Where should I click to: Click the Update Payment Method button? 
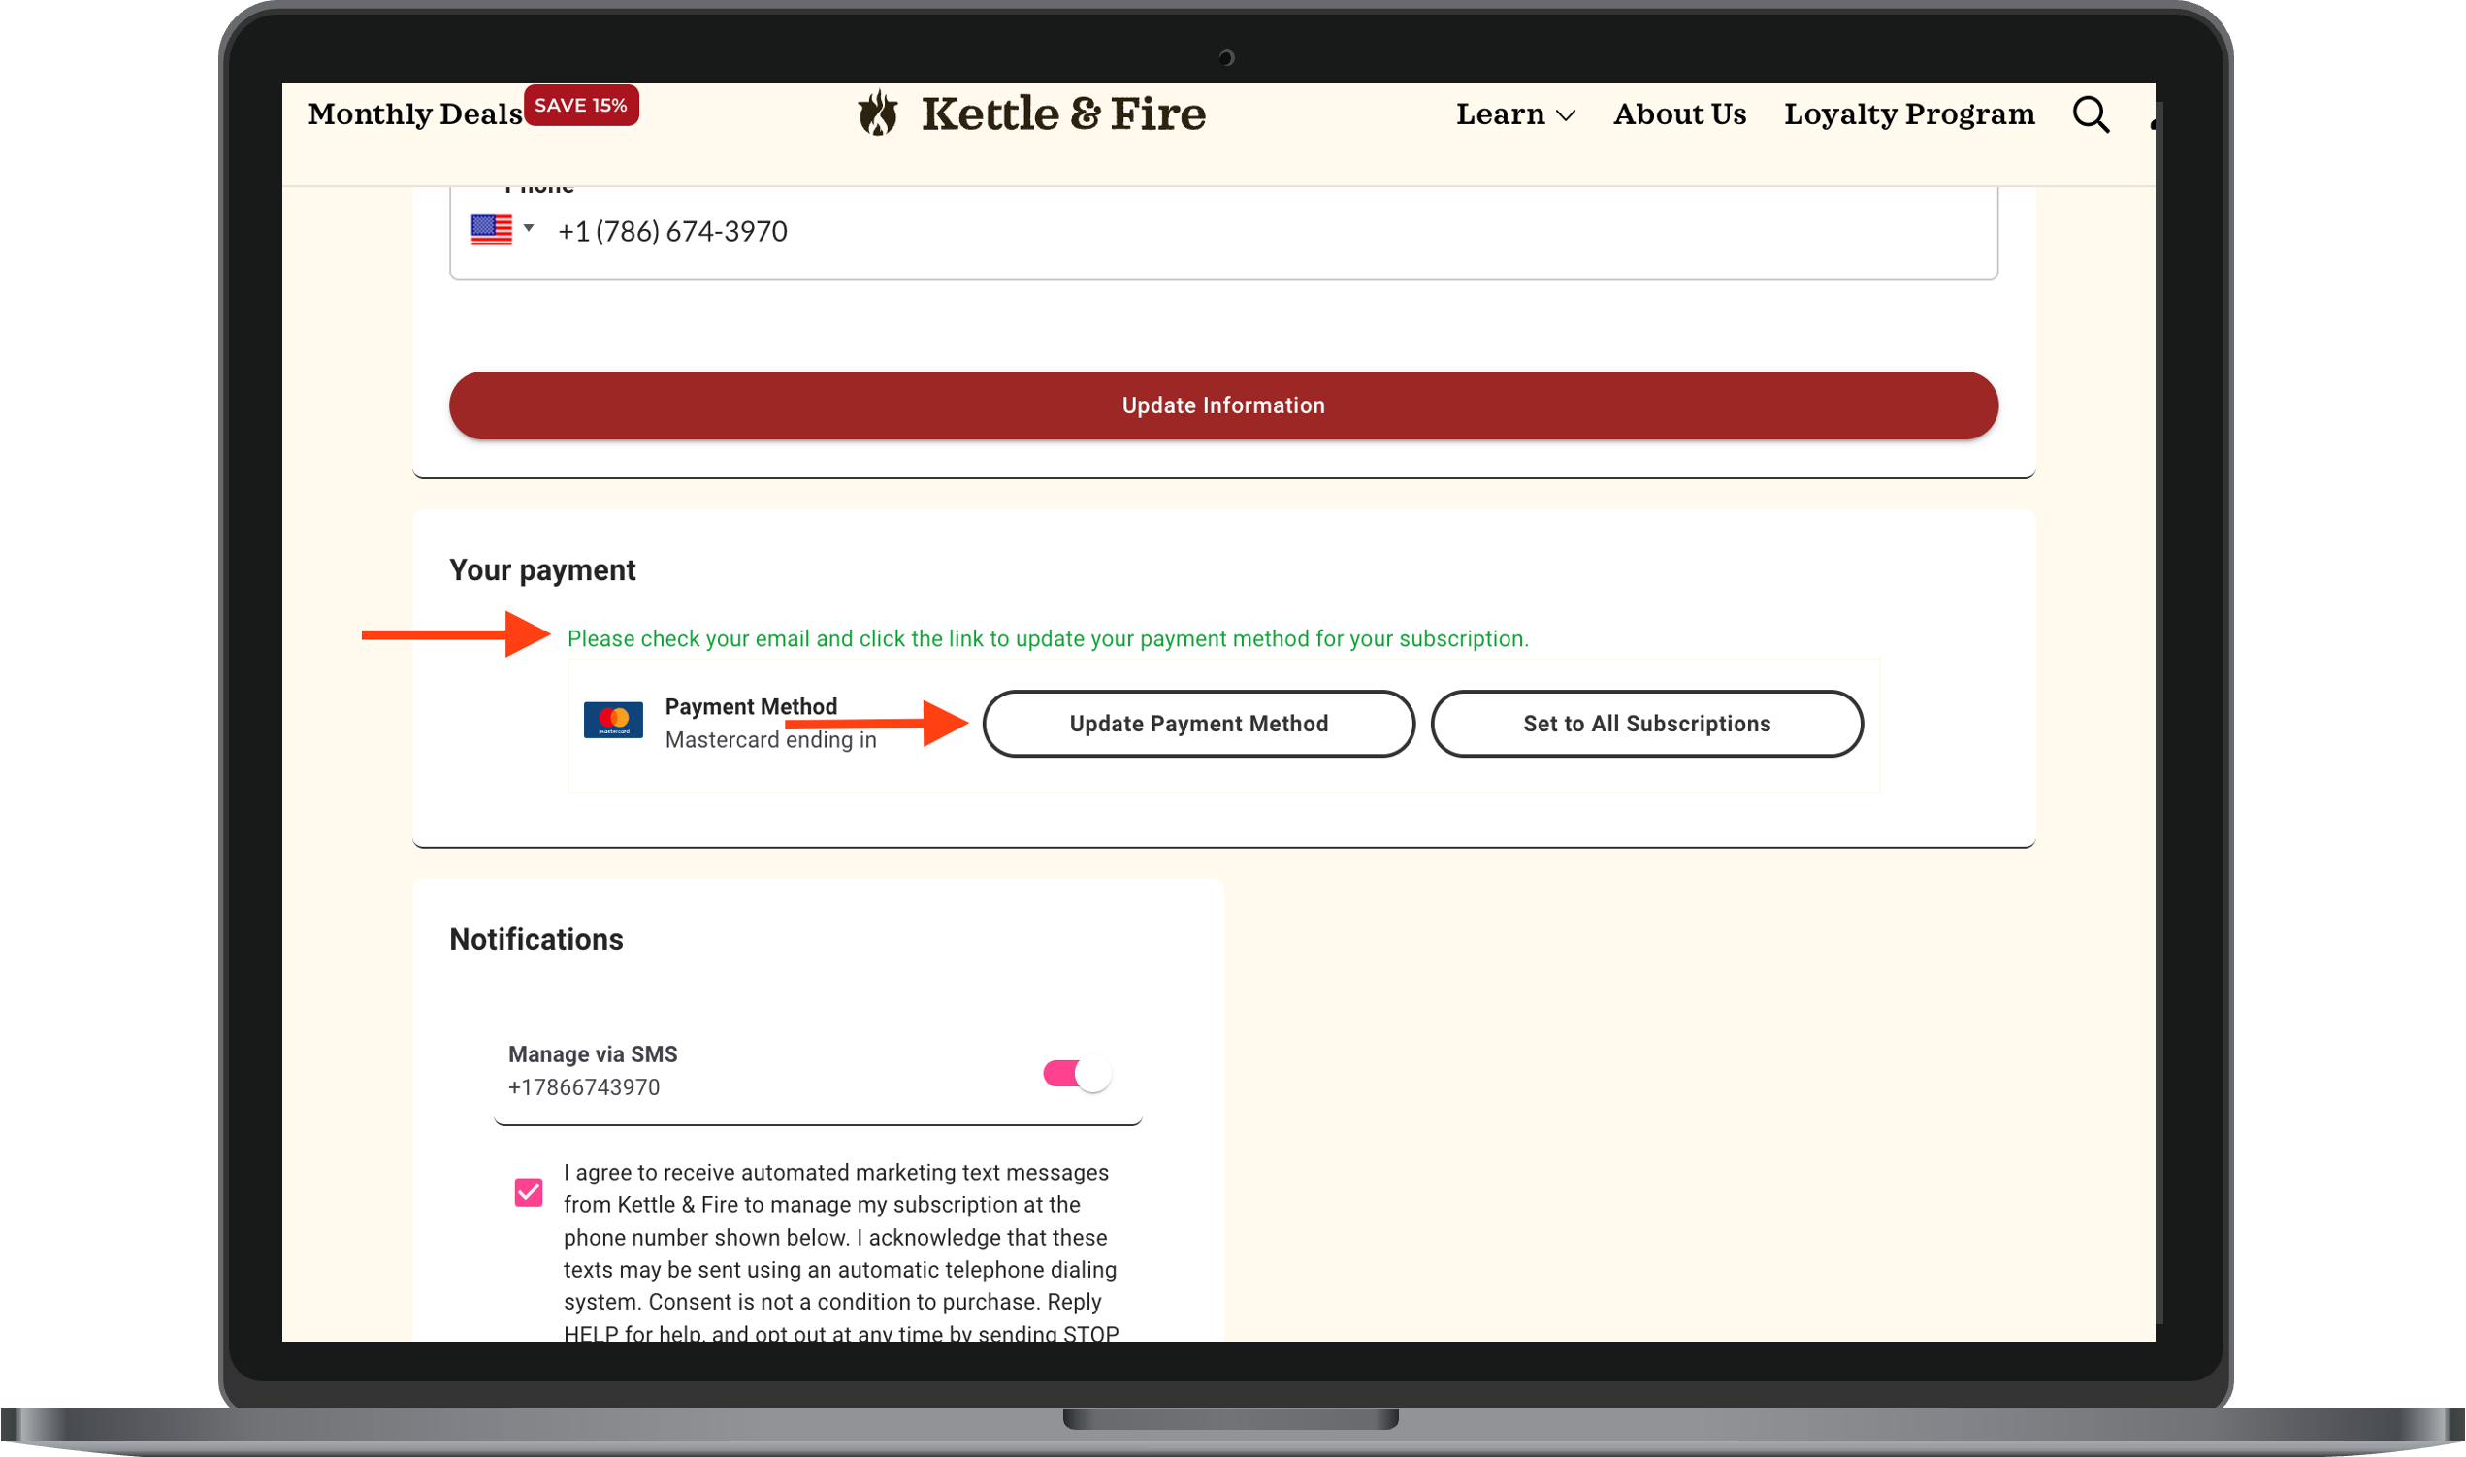point(1199,724)
